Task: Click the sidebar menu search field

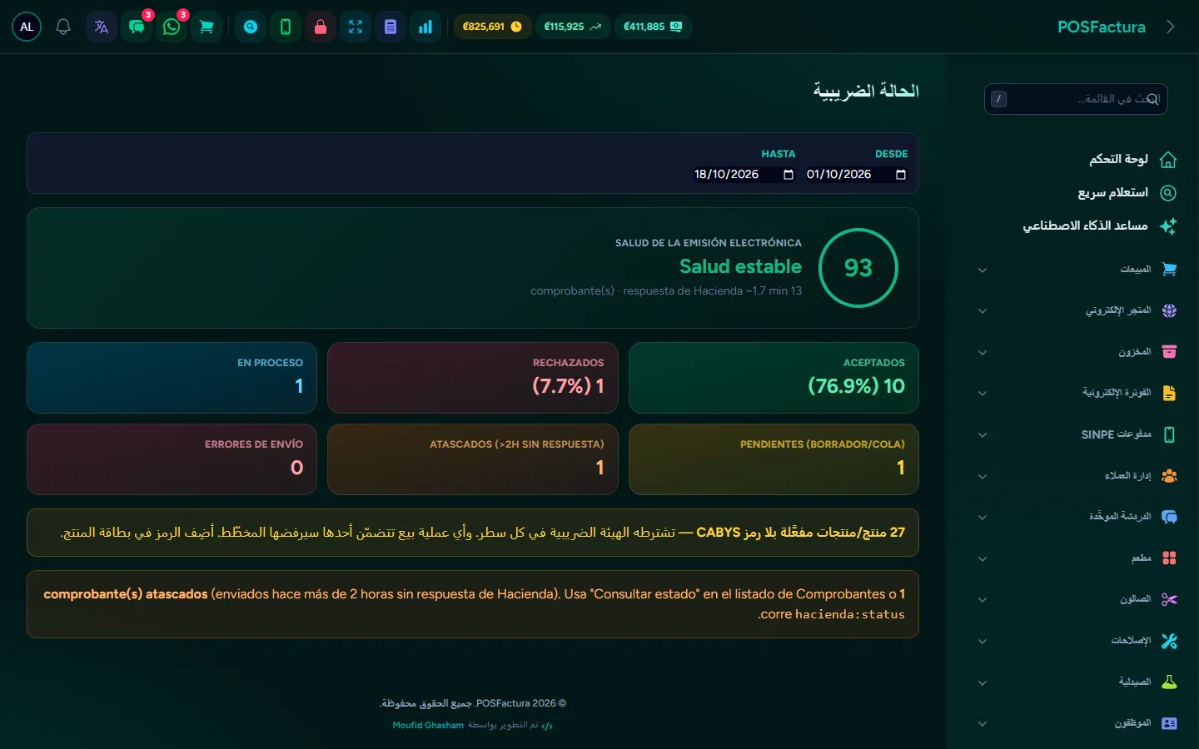Action: click(1076, 99)
